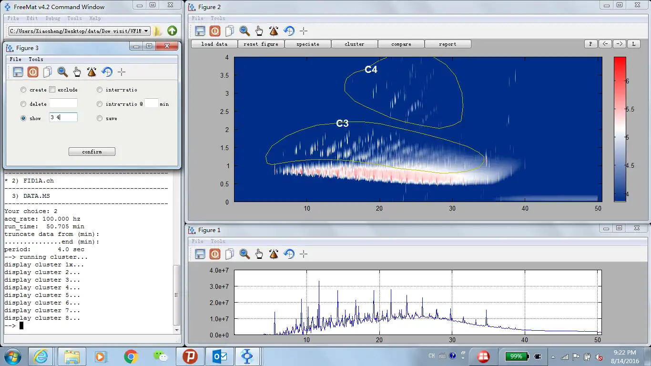
Task: Click the report button
Action: coord(448,44)
